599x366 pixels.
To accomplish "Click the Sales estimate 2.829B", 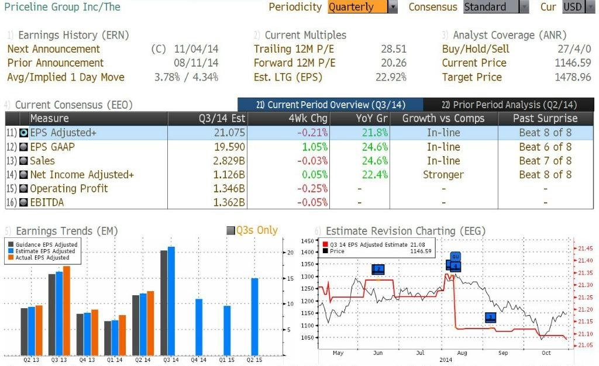I will click(x=229, y=161).
